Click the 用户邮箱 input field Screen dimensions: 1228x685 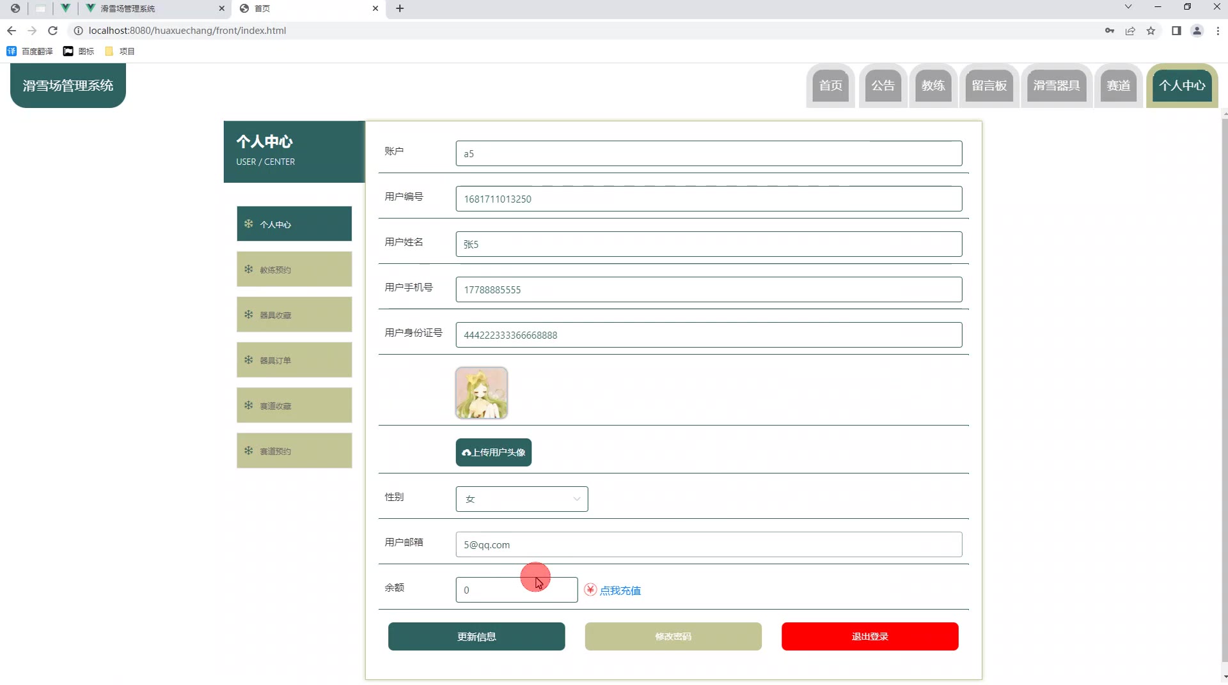709,544
